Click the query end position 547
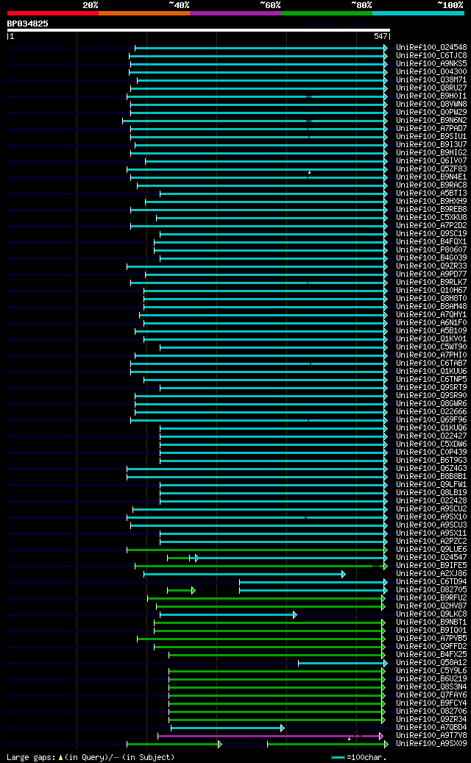The width and height of the screenshot is (471, 763). coord(380,36)
